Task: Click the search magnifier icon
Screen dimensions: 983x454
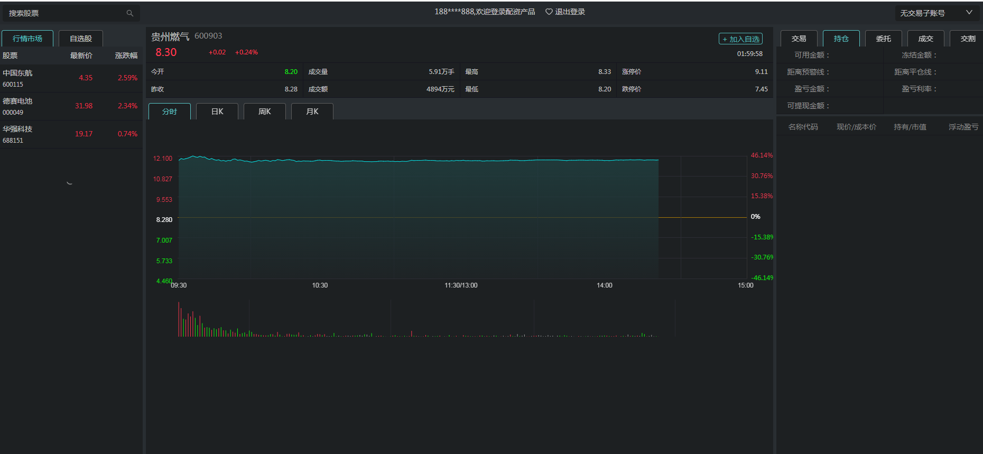Action: [x=129, y=13]
